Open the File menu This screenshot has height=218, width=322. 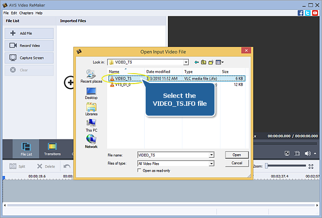(x=6, y=13)
